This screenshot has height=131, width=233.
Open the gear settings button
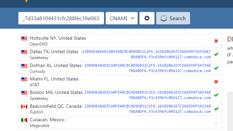pos(147,18)
